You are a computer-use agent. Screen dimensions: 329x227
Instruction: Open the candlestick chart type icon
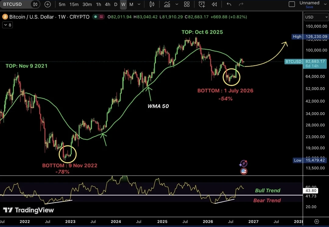pyautogui.click(x=152, y=4)
